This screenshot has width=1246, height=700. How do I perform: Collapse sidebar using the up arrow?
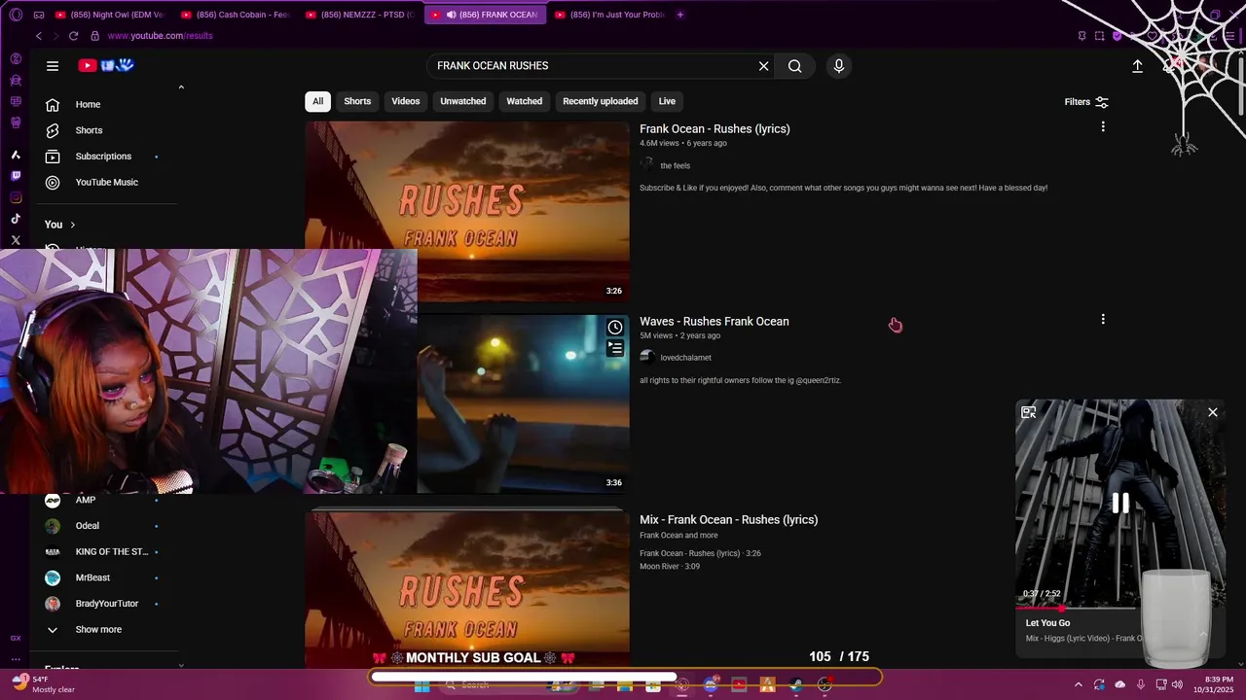point(181,87)
